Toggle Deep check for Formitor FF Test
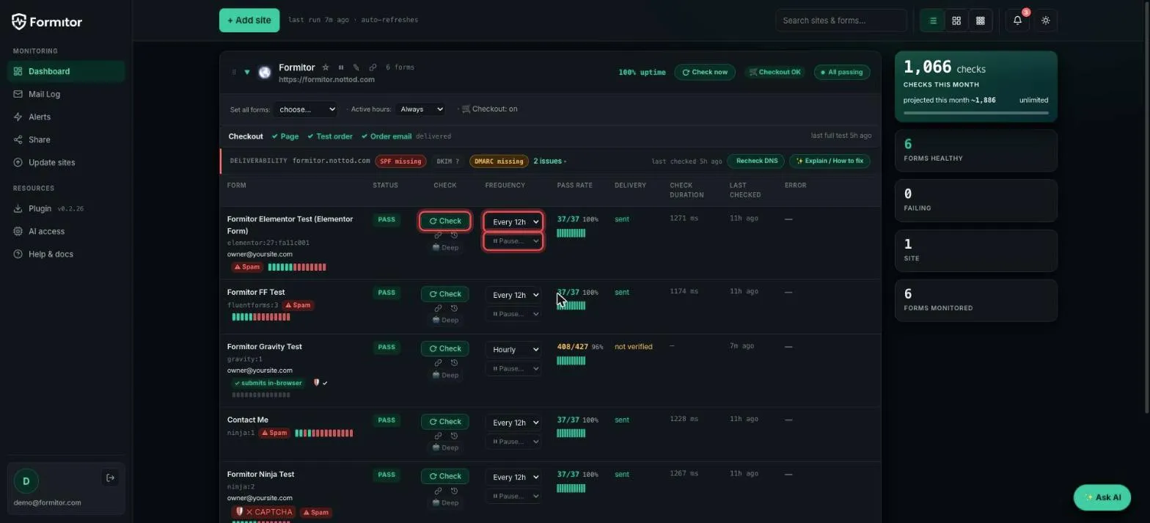Screen dimensions: 1150x523 [445, 321]
